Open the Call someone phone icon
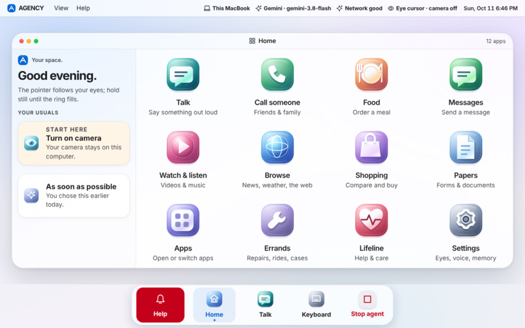The image size is (525, 328). [x=277, y=74]
